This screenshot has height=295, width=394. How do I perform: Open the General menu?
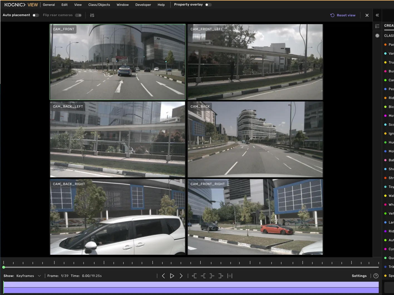coord(49,5)
